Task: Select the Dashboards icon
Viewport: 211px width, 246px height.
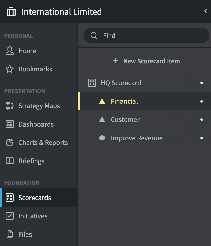Action: (x=9, y=124)
